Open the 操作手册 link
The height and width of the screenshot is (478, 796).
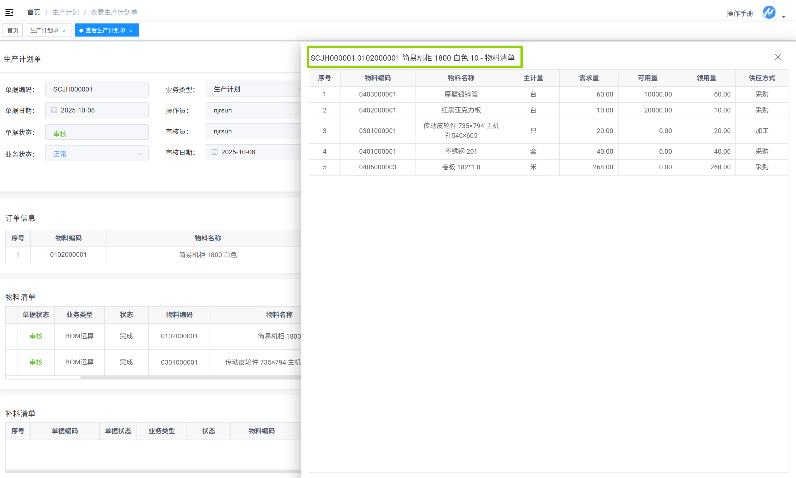739,13
